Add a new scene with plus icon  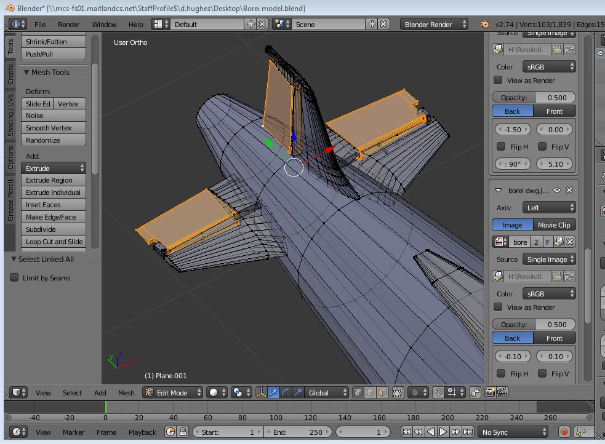click(372, 24)
